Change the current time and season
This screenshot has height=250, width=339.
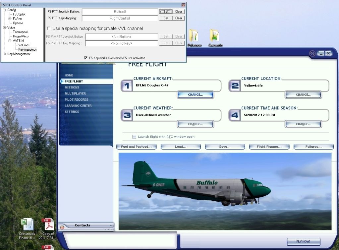click(x=303, y=124)
